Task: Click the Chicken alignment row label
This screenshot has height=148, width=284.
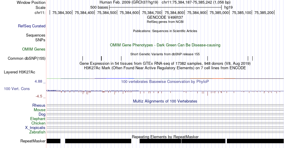Action: 38,123
